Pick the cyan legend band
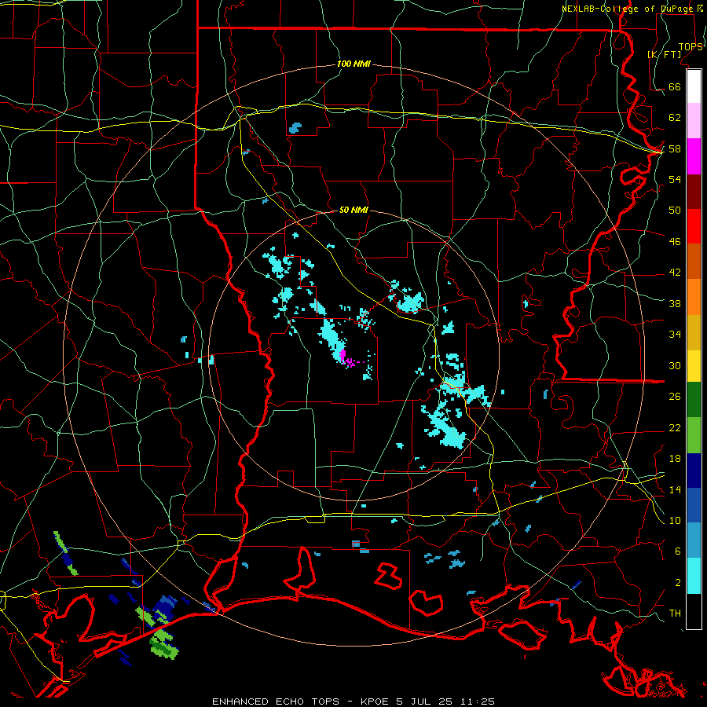This screenshot has height=707, width=707. point(694,576)
